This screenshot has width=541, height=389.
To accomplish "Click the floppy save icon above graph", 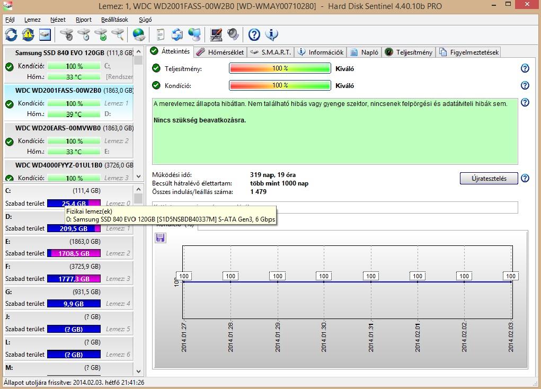I will pos(160,237).
